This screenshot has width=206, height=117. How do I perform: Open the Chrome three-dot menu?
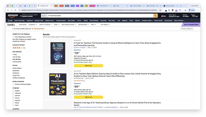(x=198, y=10)
